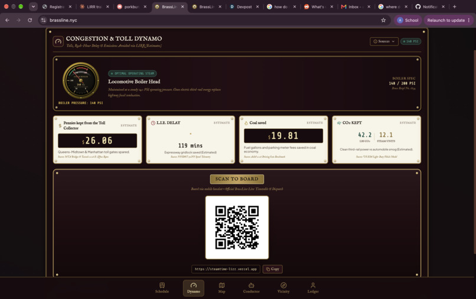
Task: Click the $26.06 toll savings value
Action: pyautogui.click(x=97, y=141)
